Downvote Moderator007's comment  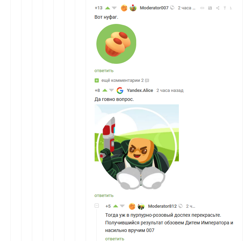114,8
